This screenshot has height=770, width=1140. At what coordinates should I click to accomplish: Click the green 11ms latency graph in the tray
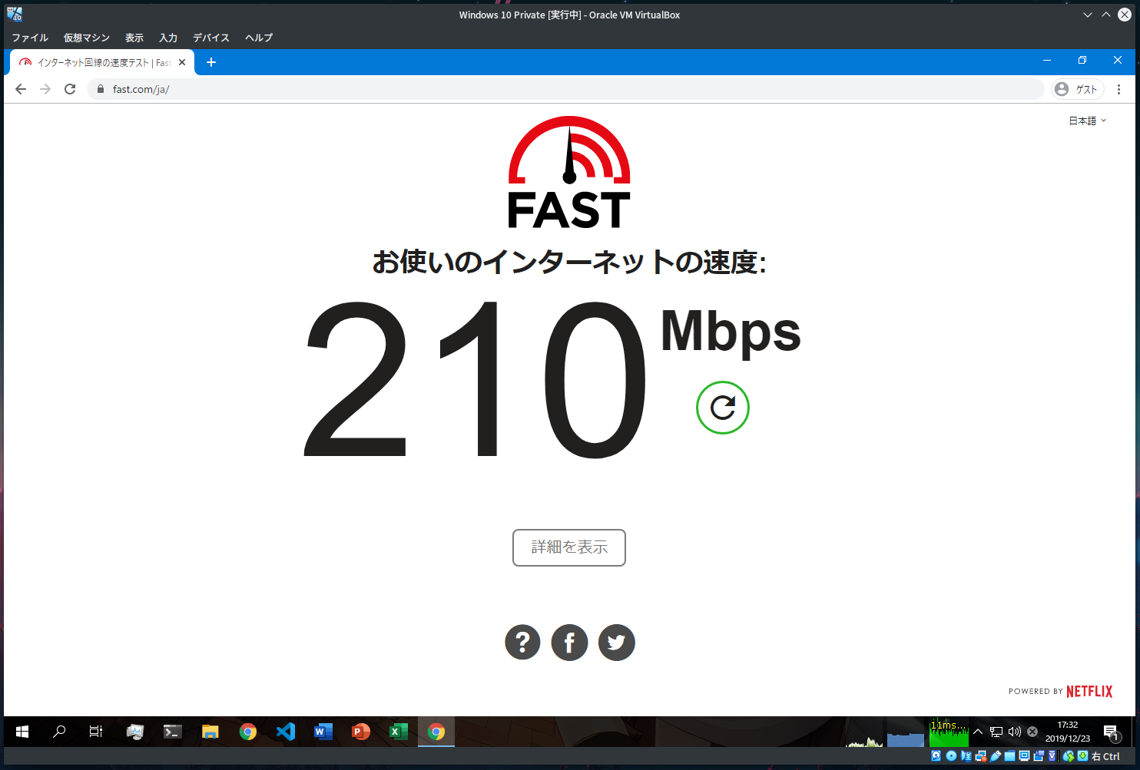(x=949, y=732)
